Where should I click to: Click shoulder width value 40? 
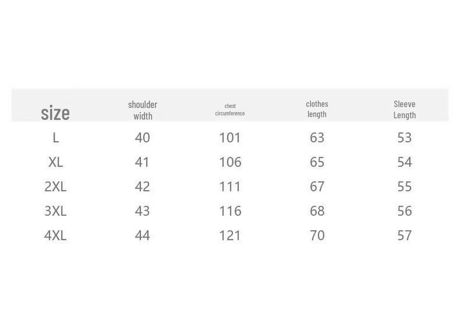[142, 138]
